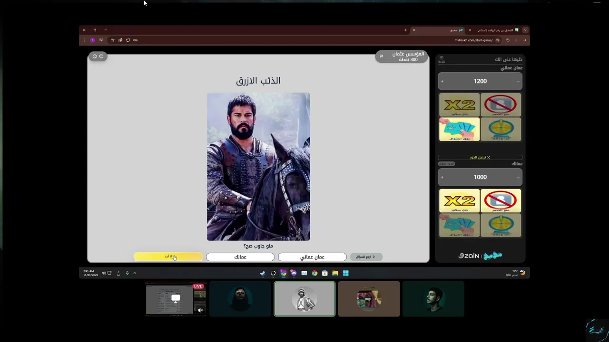
Task: Open the site settings icon in address bar
Action: tap(498, 40)
